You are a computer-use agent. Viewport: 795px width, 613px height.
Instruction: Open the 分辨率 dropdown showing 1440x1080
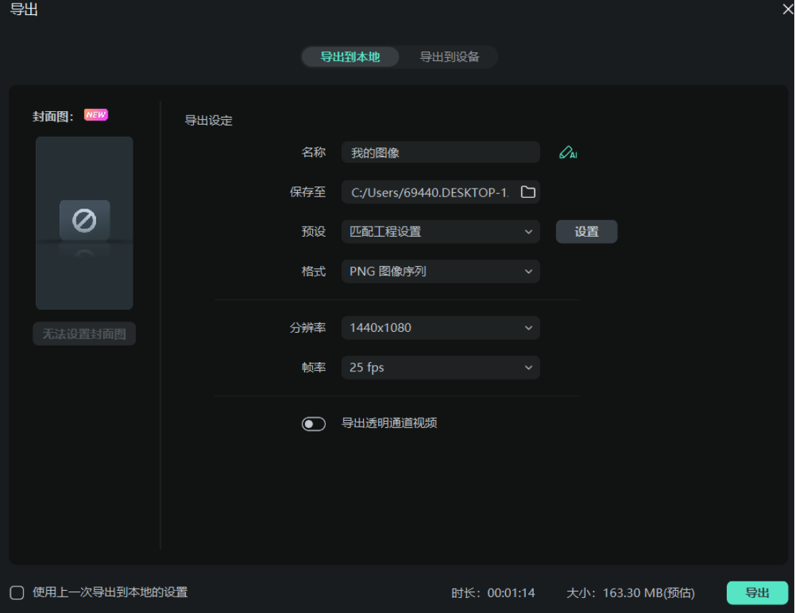click(x=440, y=328)
